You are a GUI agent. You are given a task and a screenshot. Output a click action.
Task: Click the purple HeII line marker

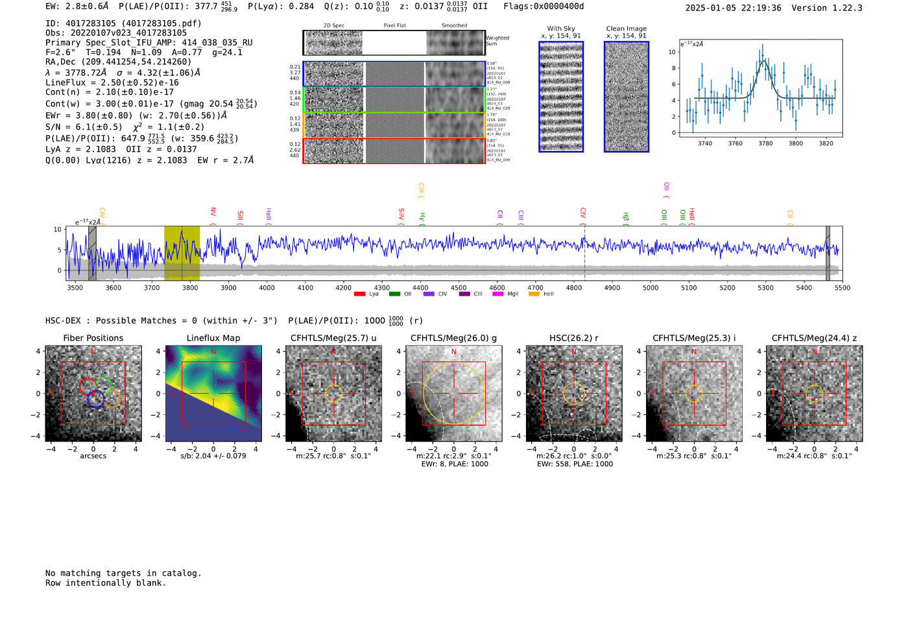coord(269,217)
